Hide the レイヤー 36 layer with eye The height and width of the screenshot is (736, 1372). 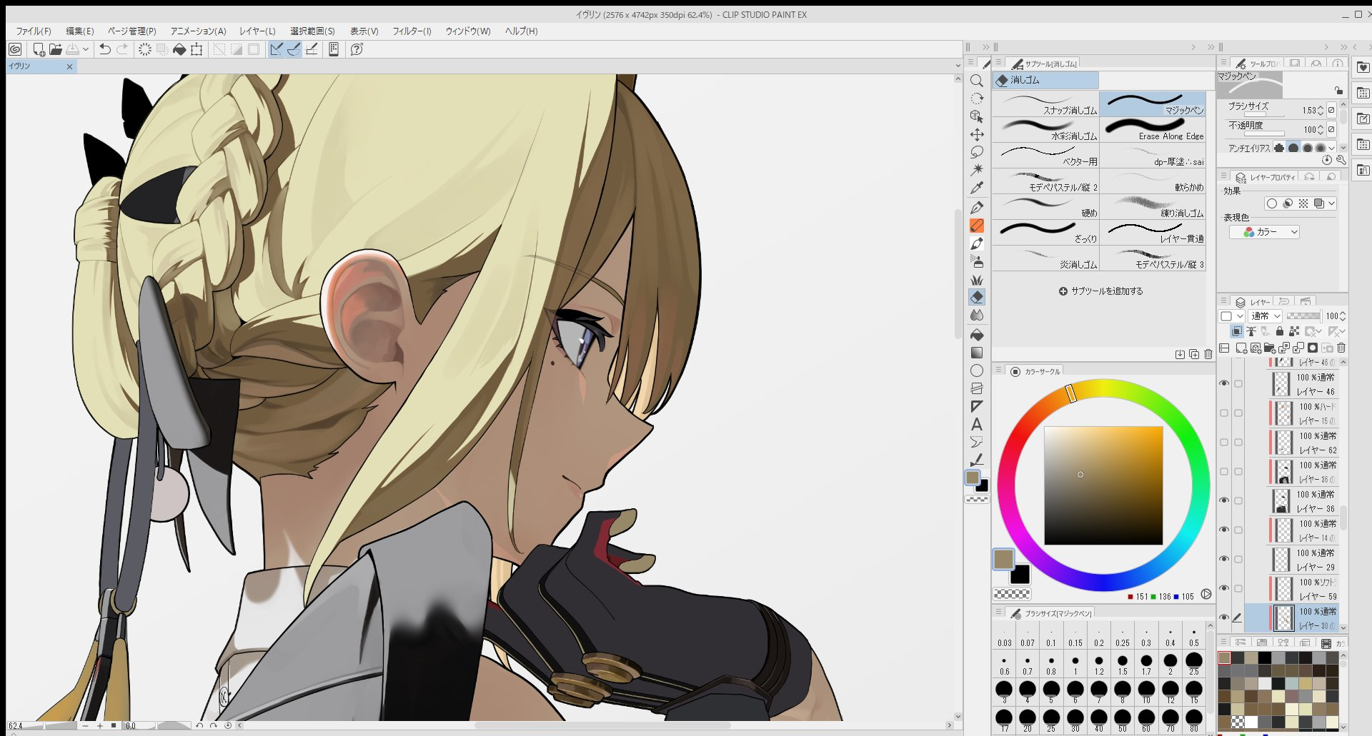1224,500
